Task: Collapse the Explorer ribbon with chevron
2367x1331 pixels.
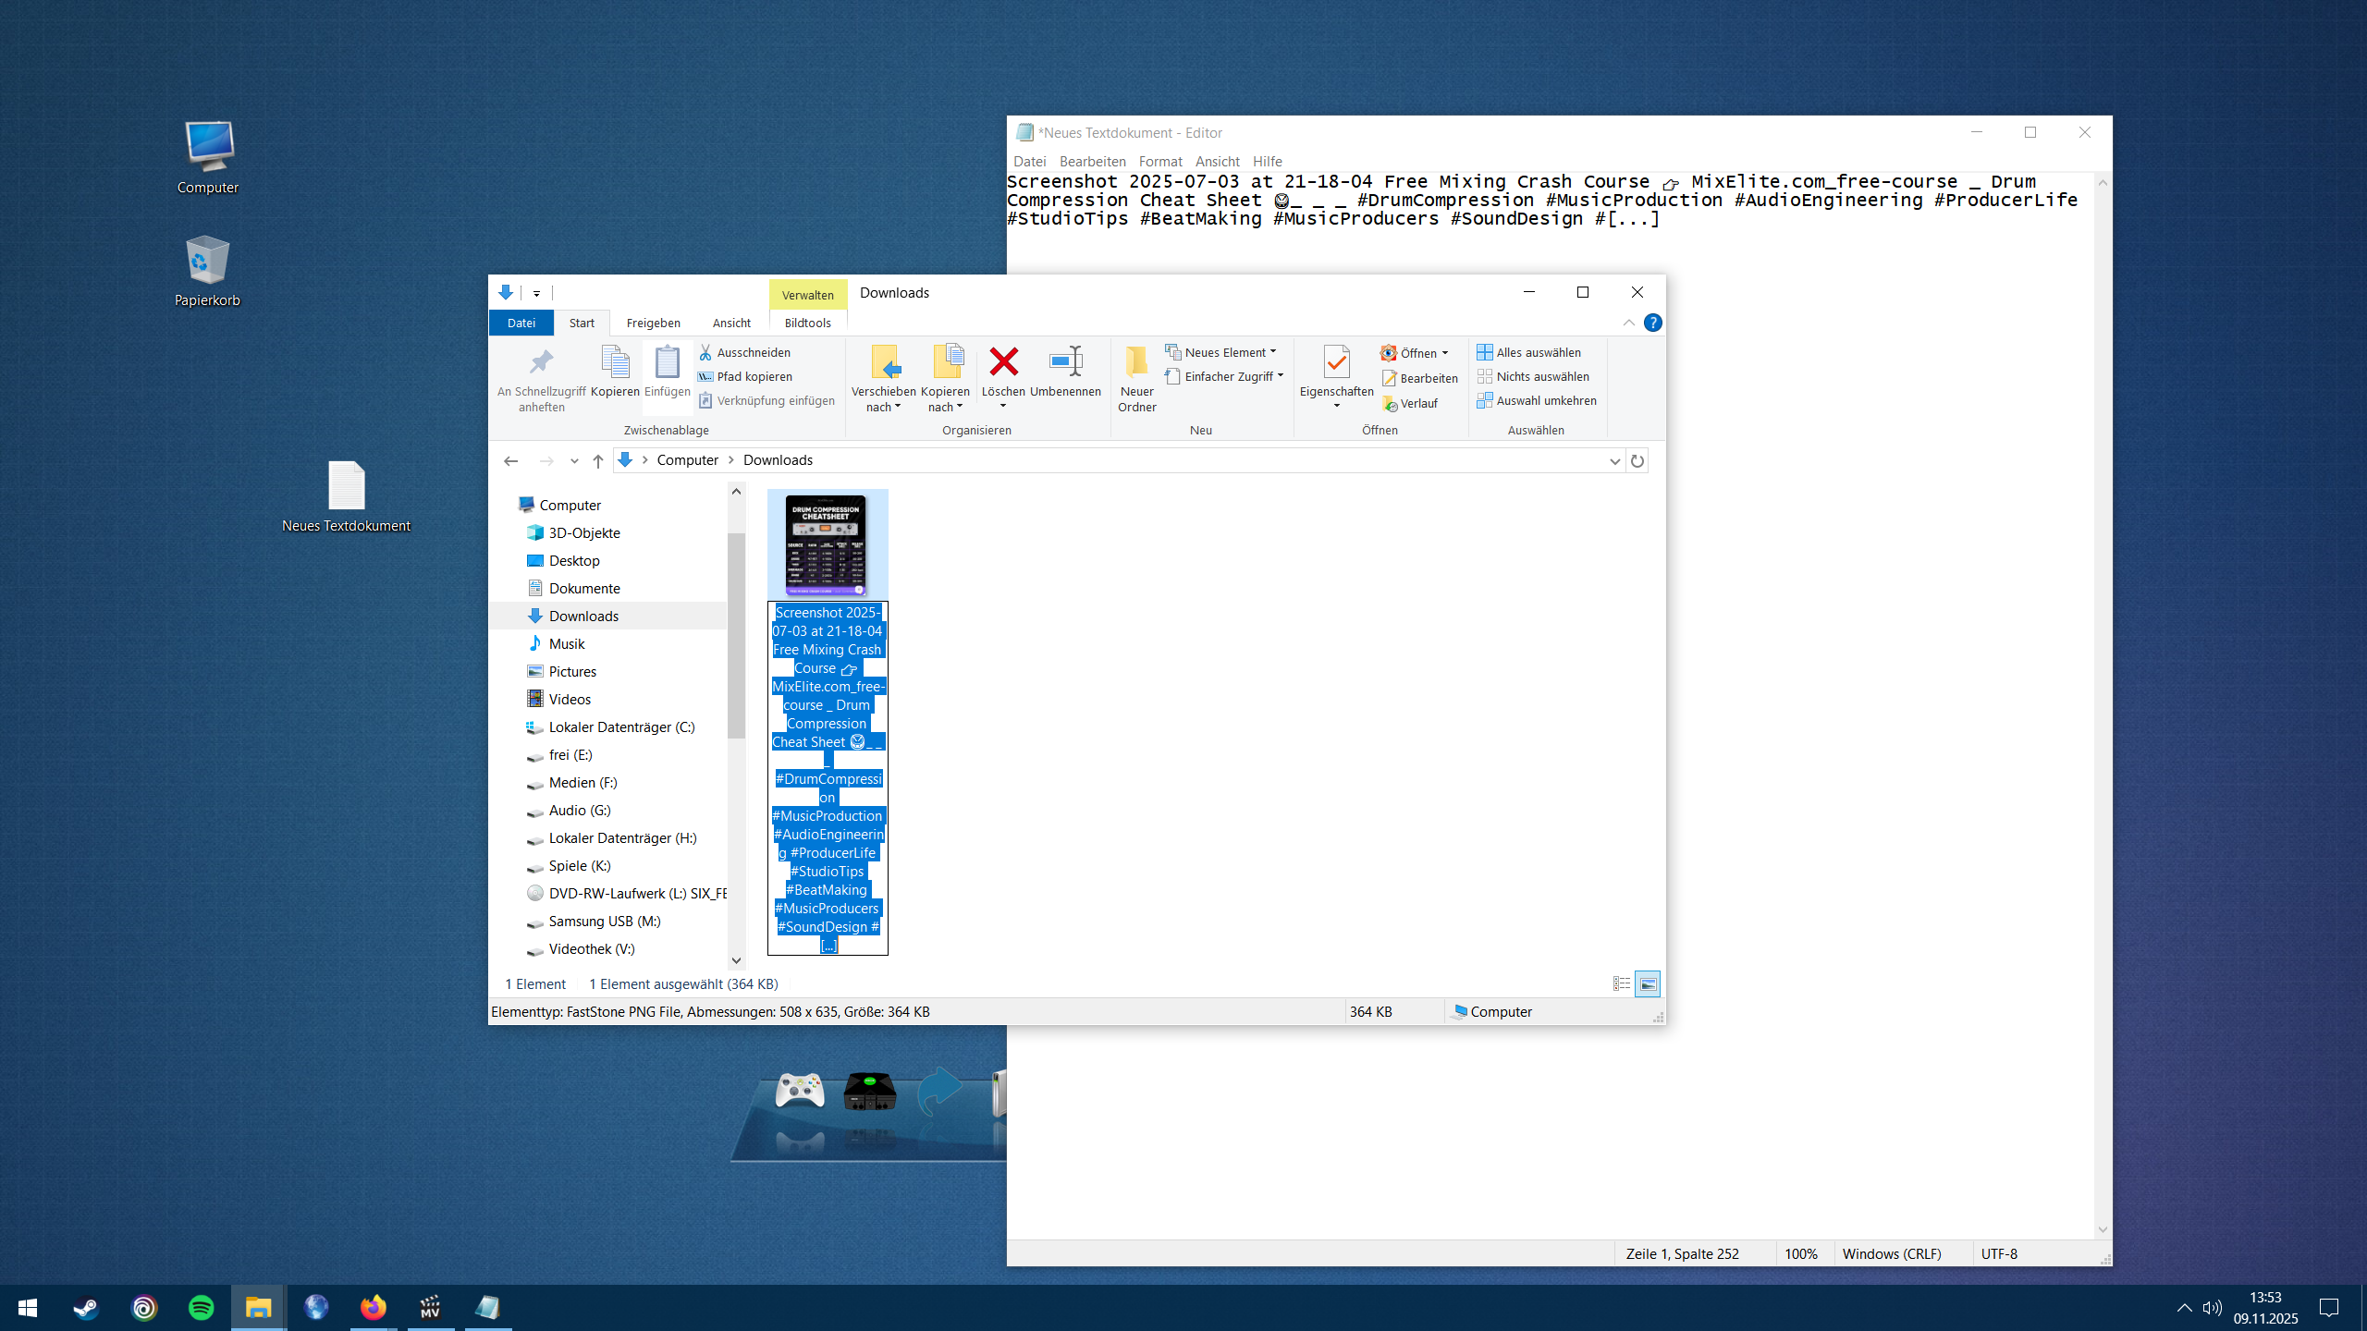Action: [x=1628, y=323]
